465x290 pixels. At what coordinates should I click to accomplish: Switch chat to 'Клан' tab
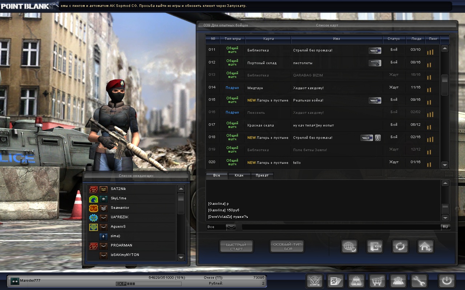(239, 175)
